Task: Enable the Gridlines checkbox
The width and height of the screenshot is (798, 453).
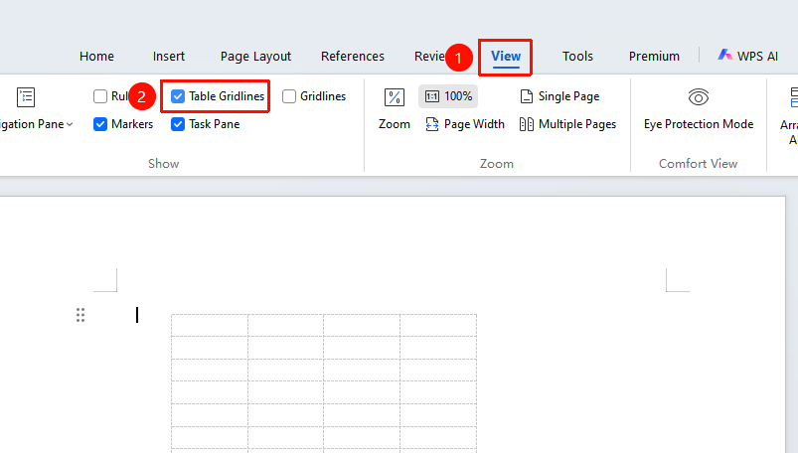Action: click(x=289, y=96)
